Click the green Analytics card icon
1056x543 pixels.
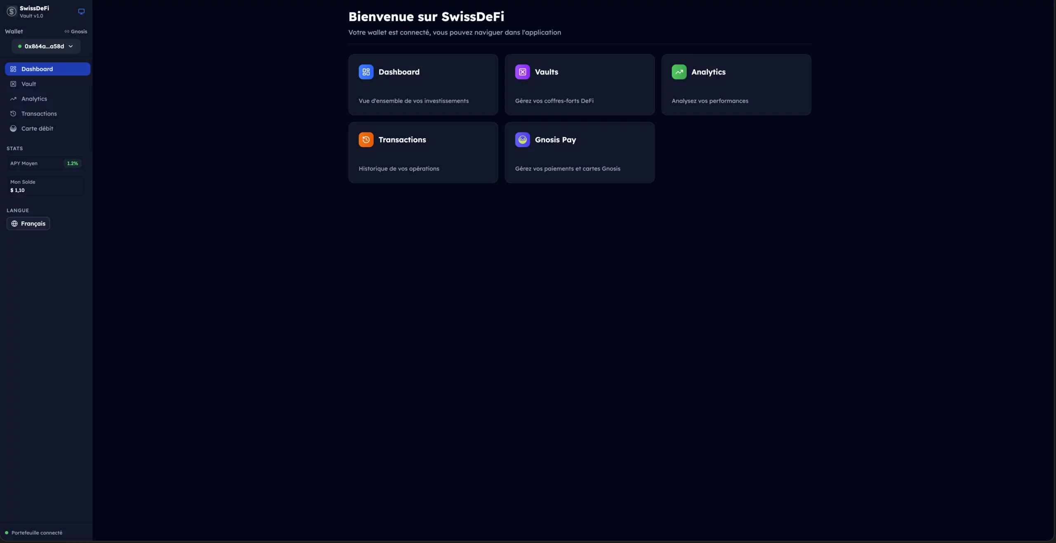point(679,72)
